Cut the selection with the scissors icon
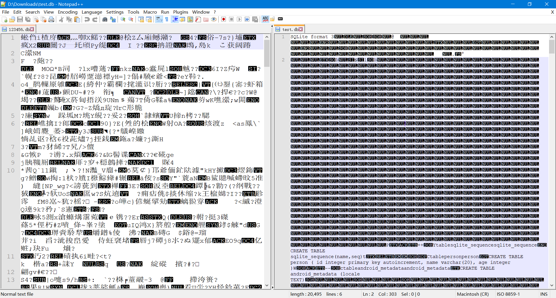 click(61, 19)
